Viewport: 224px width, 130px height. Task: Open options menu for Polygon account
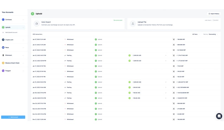(23, 71)
